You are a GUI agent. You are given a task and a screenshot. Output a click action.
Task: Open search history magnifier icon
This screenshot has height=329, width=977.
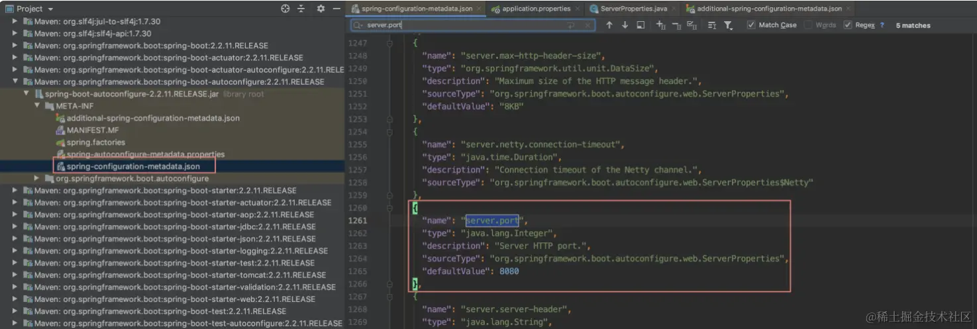click(x=358, y=25)
